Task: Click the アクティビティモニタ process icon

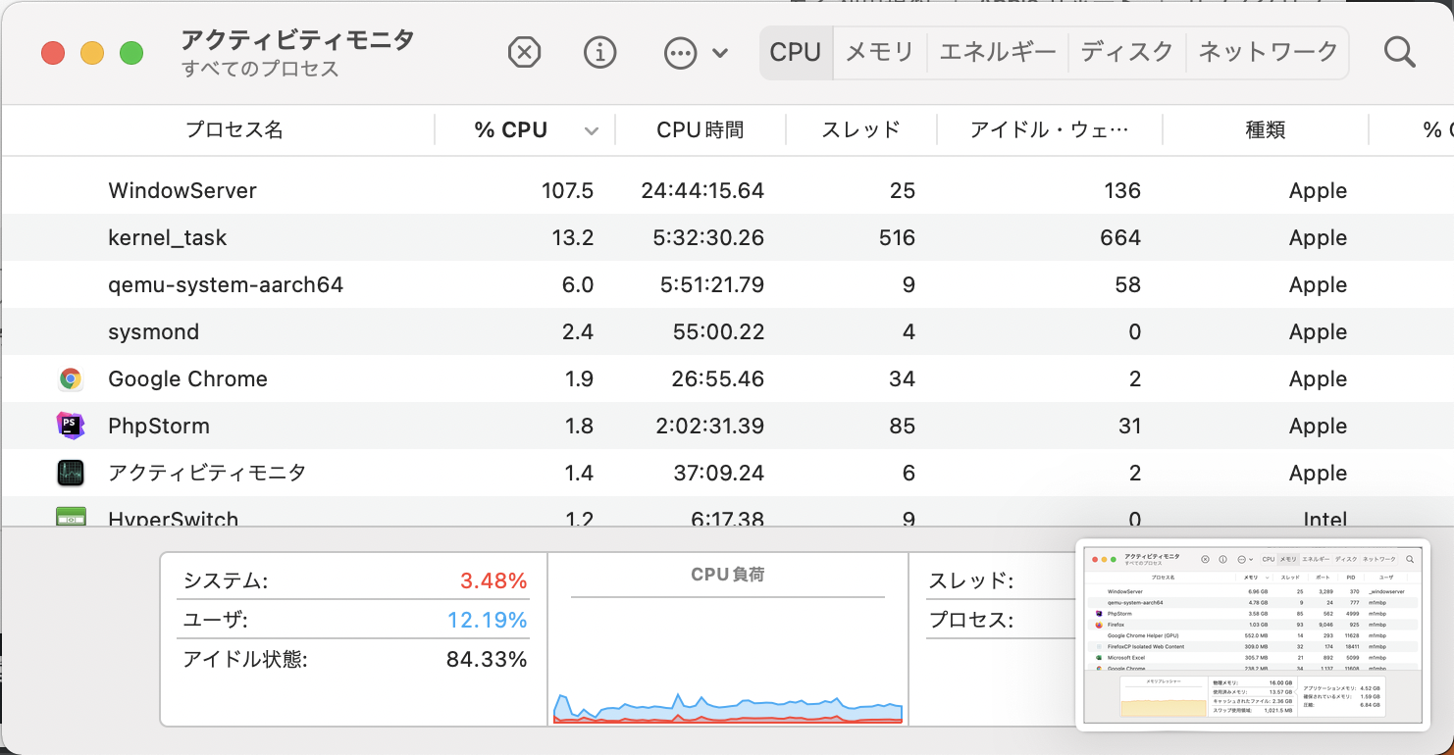Action: [x=71, y=474]
